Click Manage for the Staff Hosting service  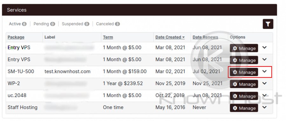pyautogui.click(x=244, y=108)
